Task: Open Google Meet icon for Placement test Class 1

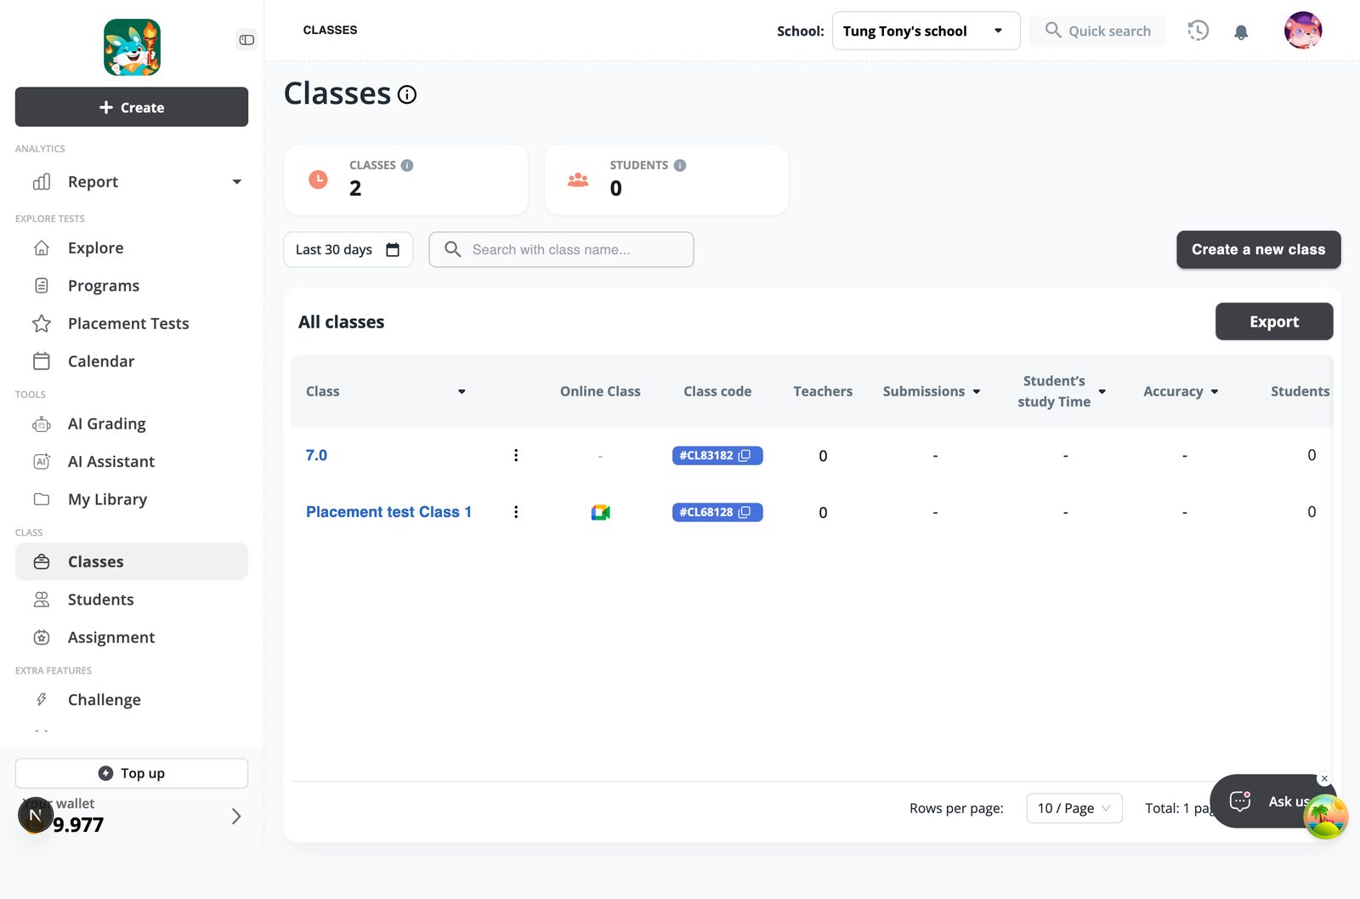Action: (x=601, y=512)
